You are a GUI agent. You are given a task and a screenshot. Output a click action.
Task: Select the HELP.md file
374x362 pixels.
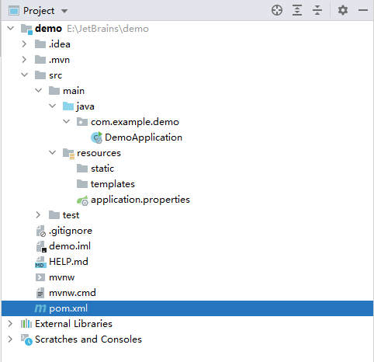(68, 262)
